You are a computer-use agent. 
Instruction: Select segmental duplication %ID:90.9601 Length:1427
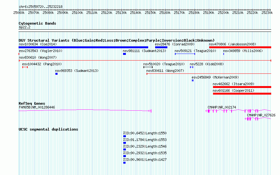pyautogui.click(x=124, y=163)
